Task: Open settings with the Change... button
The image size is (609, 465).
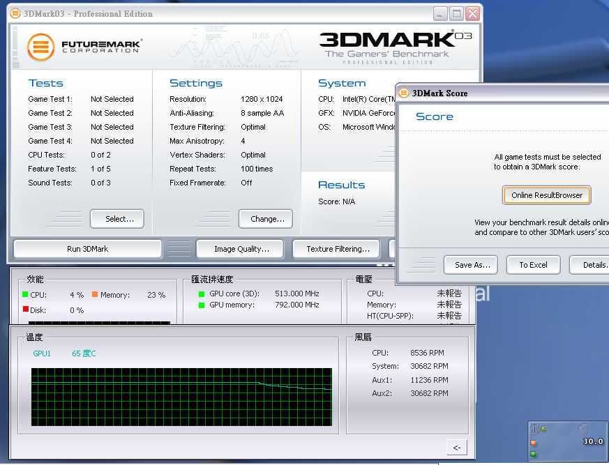Action: (266, 219)
